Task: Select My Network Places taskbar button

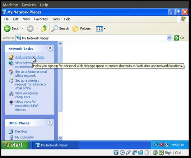Action: (56, 145)
